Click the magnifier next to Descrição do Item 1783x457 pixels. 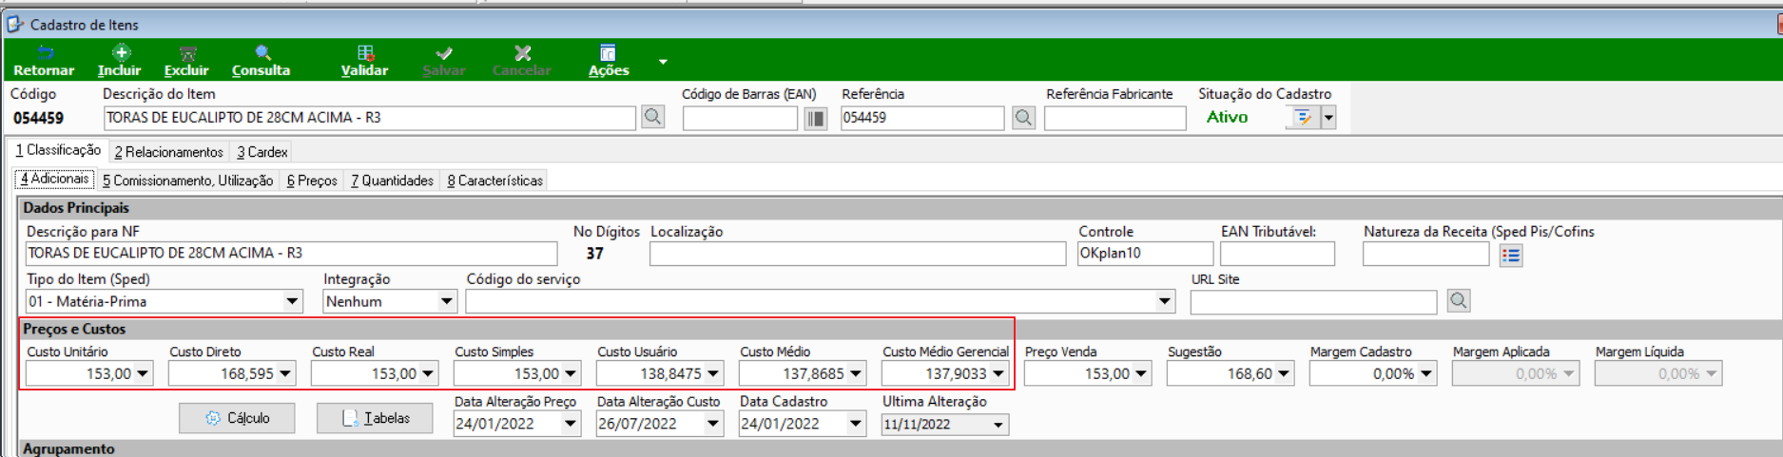click(652, 117)
